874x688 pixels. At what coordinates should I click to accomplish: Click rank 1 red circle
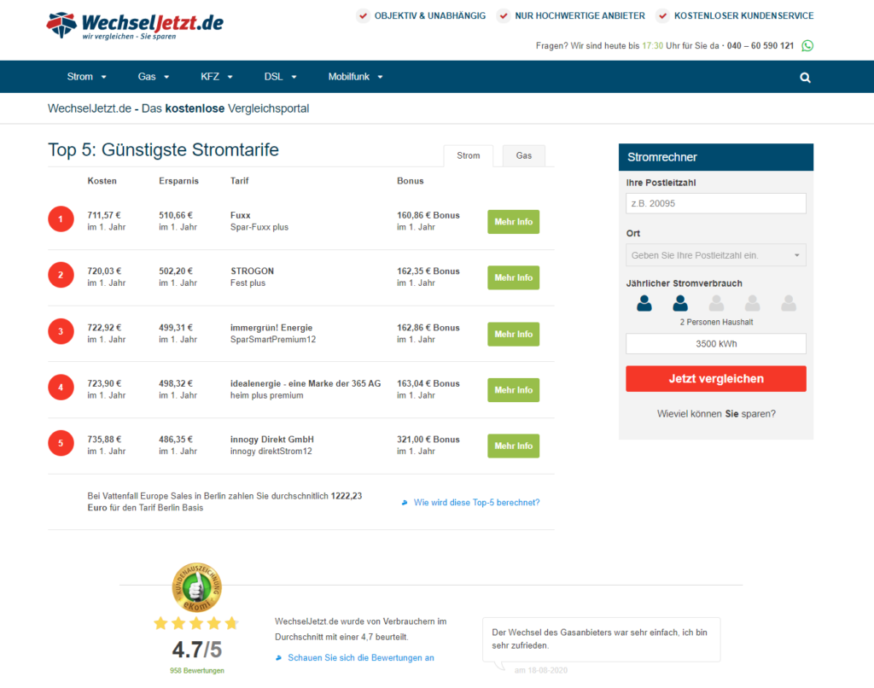(x=61, y=219)
